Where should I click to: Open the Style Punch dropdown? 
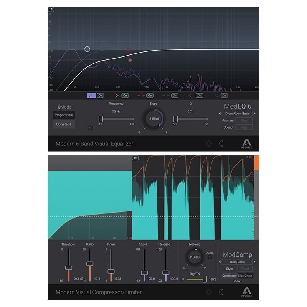click(x=245, y=269)
